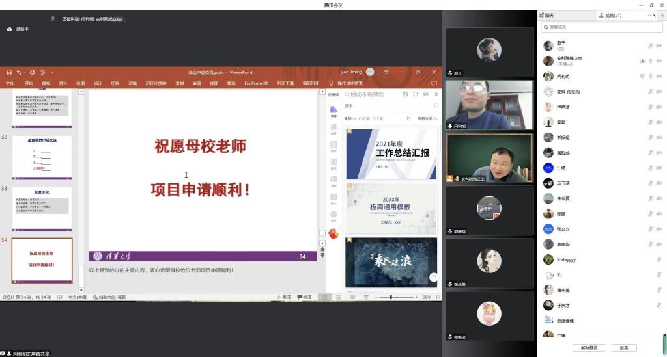
Task: Open the more options ellipsis in members panel
Action: [649, 15]
